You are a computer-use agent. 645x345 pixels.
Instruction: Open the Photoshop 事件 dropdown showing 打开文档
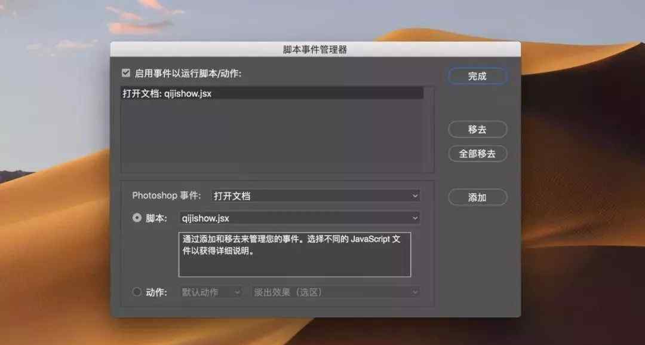315,196
